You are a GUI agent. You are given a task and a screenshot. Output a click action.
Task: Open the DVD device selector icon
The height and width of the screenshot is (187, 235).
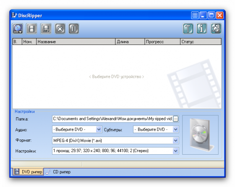coord(18,29)
